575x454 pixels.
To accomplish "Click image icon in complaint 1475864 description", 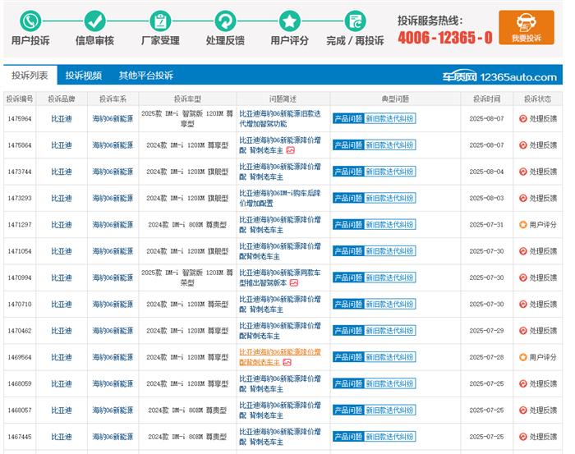I will click(291, 150).
